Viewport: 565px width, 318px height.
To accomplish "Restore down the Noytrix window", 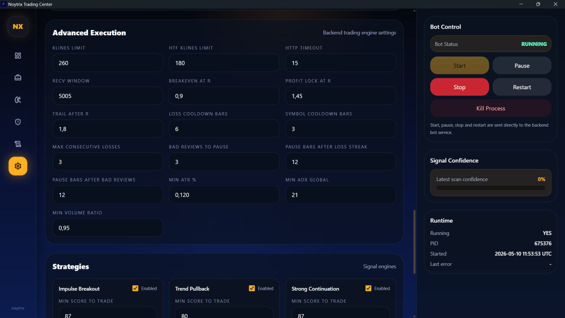I will (x=538, y=4).
